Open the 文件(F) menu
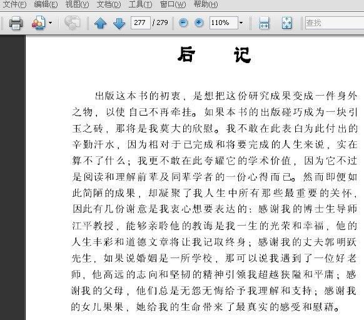364x320 pixels. [14, 4]
